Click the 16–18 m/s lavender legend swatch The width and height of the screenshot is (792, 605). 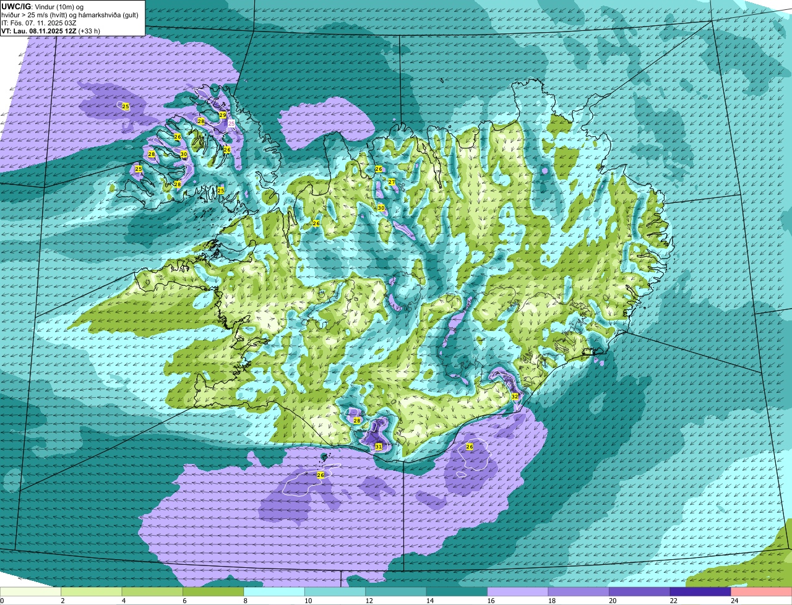[x=518, y=591]
